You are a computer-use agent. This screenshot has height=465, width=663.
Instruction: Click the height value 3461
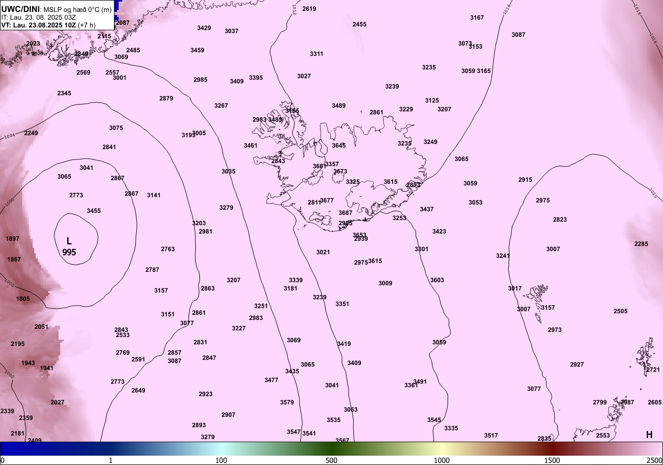(251, 146)
